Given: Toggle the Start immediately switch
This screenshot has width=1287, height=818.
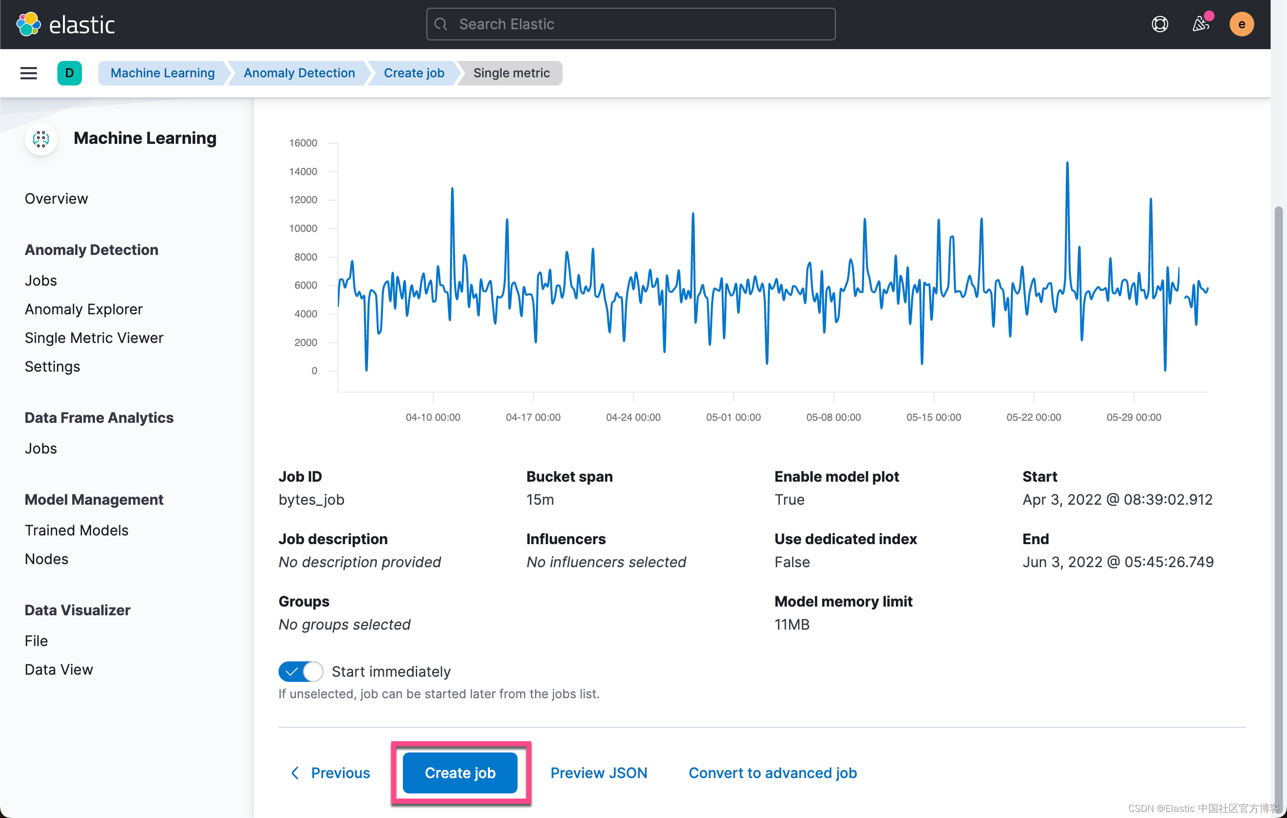Looking at the screenshot, I should (x=301, y=672).
